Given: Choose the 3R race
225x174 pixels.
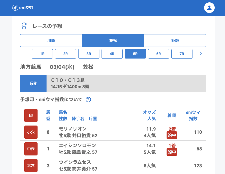Looking at the screenshot, I should (x=89, y=54).
